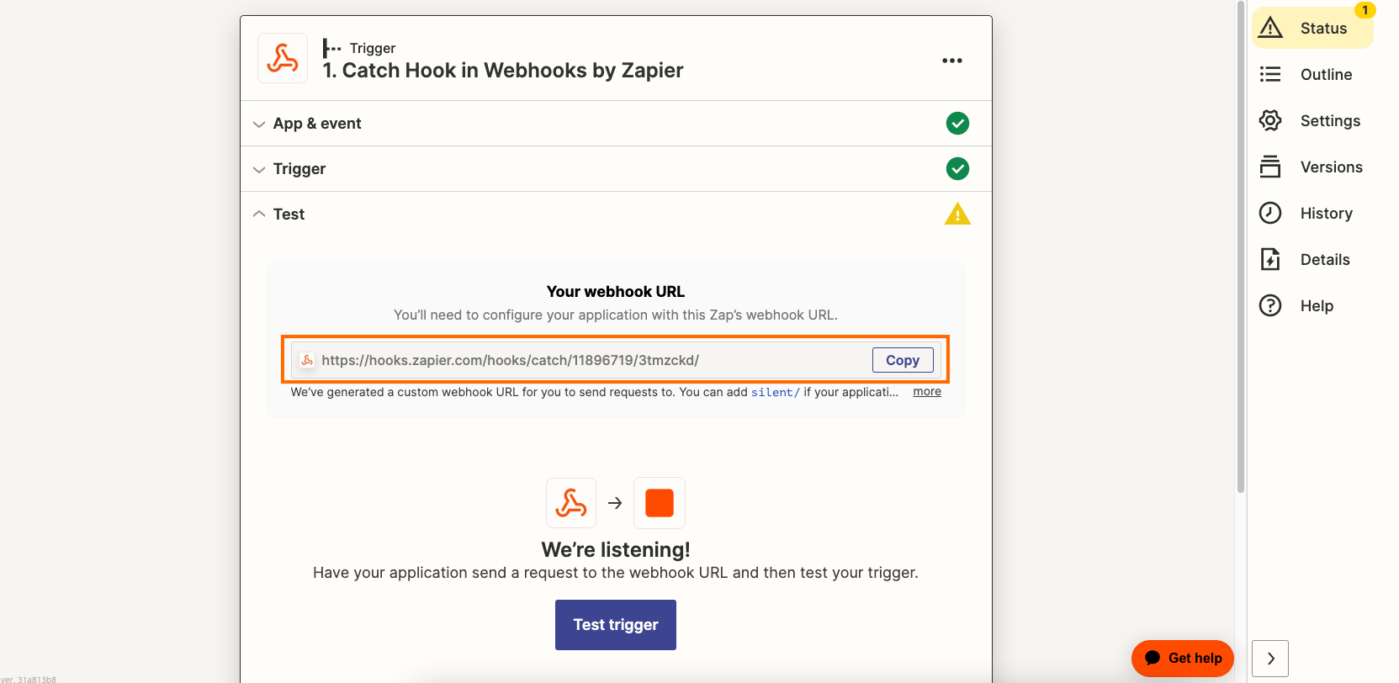Viewport: 1399px width, 683px height.
Task: Click the 'more' link under webhook URL
Action: [927, 391]
